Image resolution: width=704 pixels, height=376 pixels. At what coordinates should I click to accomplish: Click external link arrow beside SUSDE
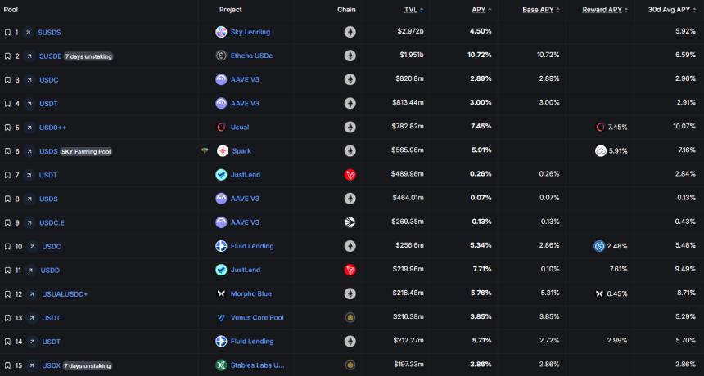click(29, 56)
